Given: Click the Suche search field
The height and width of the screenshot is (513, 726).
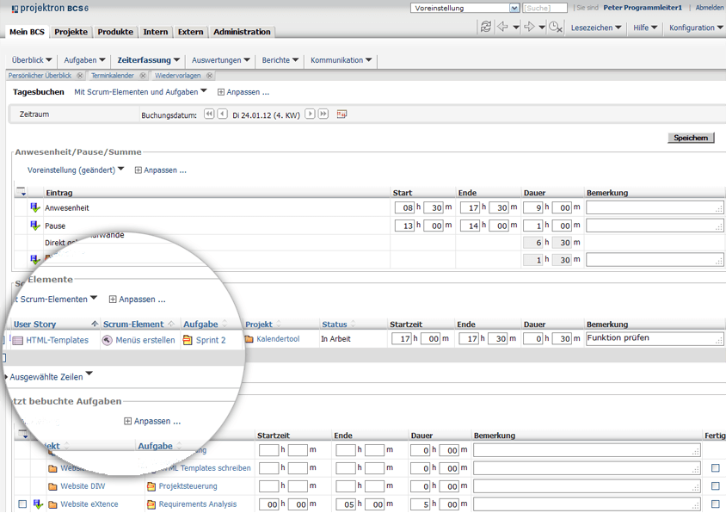Looking at the screenshot, I should pyautogui.click(x=545, y=8).
